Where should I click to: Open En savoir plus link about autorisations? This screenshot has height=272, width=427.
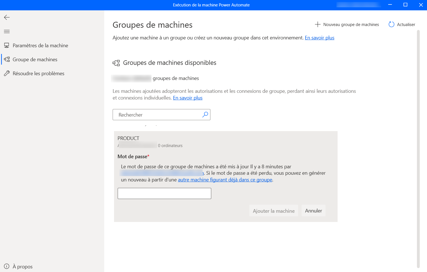[188, 98]
